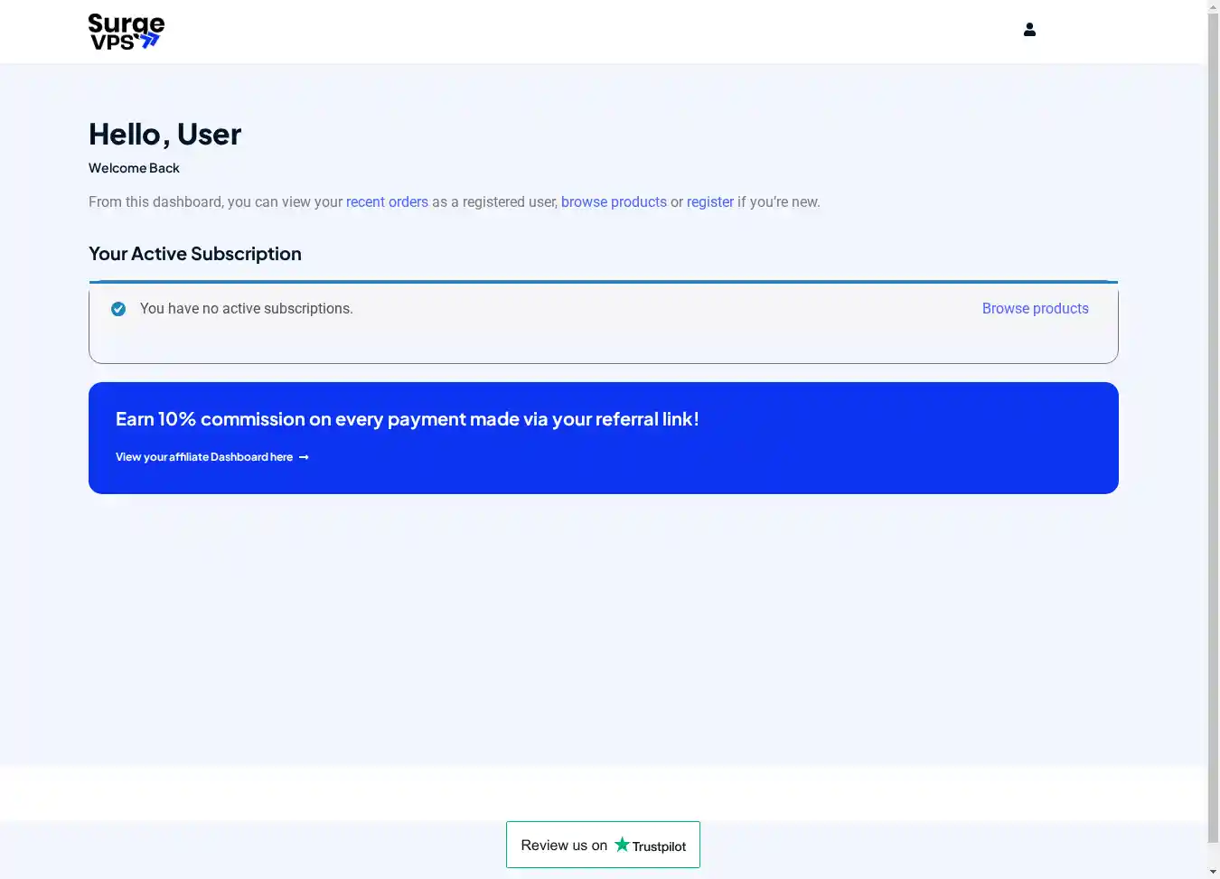The width and height of the screenshot is (1220, 879).
Task: Click the no active subscriptions message
Action: click(x=246, y=309)
